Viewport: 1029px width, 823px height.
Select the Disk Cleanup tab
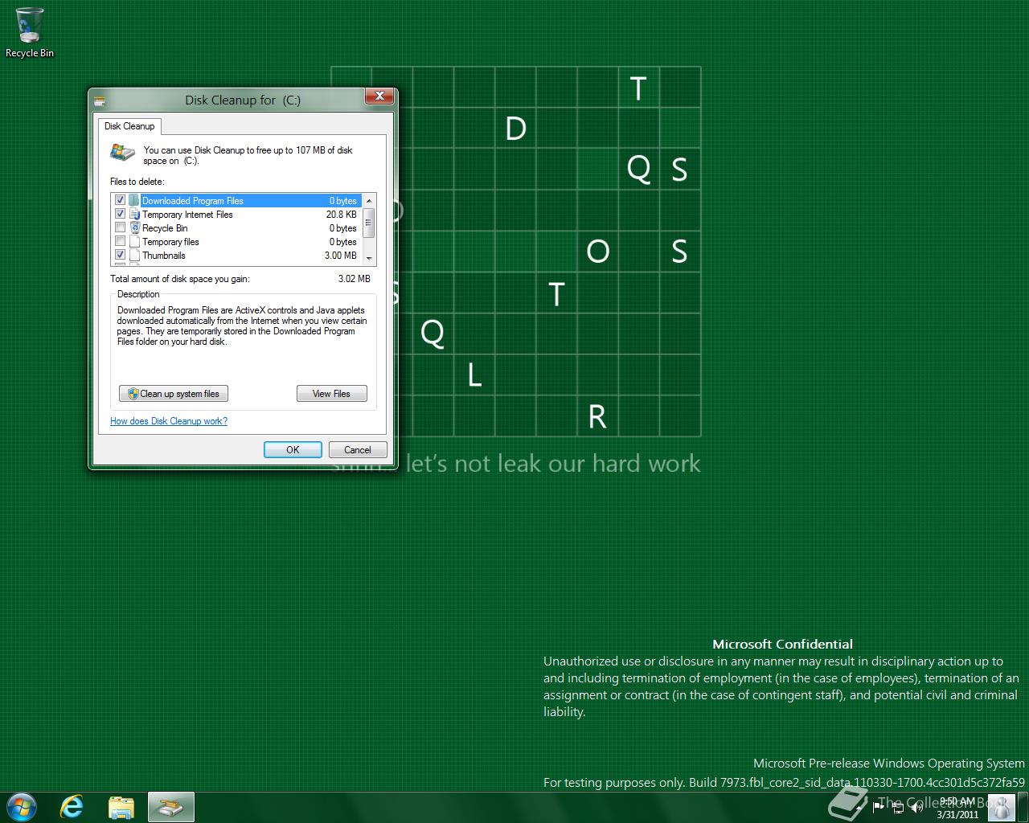[129, 126]
